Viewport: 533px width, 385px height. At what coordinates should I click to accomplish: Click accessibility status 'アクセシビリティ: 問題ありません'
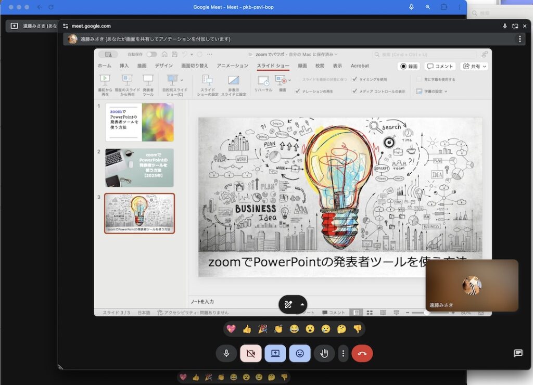pyautogui.click(x=193, y=313)
